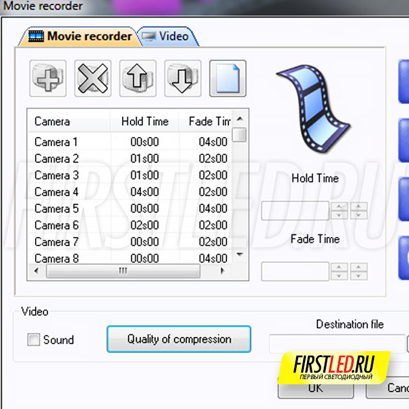Screen dimensions: 409x409
Task: Click the Fade Time input field
Action: point(295,271)
